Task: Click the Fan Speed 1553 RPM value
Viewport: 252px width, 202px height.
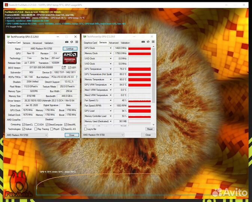Action: (120, 105)
